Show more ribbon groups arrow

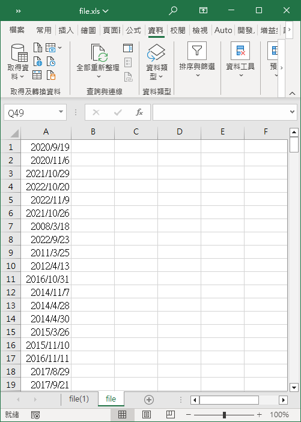[281, 68]
